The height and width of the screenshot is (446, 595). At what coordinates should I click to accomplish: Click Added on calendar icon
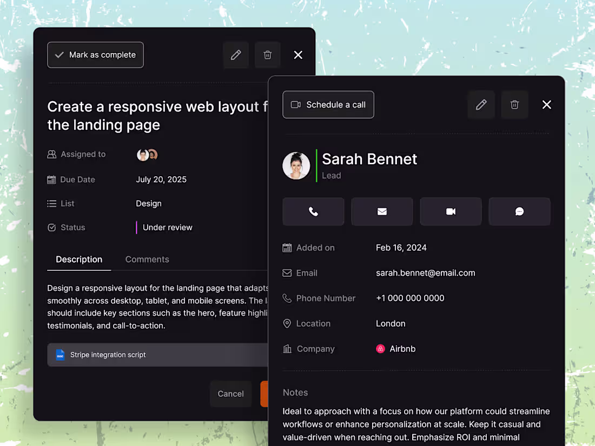287,248
